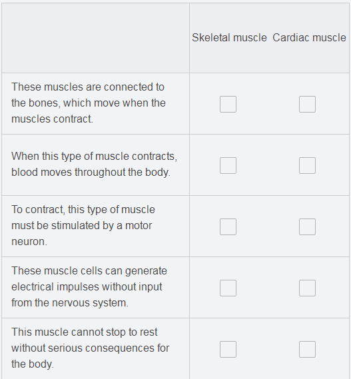
Task: Tick Cardiac muscle for blood moves throughout body
Action: [307, 166]
